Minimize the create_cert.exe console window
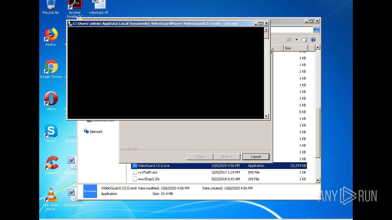Viewport: 392px width, 220px height. coord(255,23)
